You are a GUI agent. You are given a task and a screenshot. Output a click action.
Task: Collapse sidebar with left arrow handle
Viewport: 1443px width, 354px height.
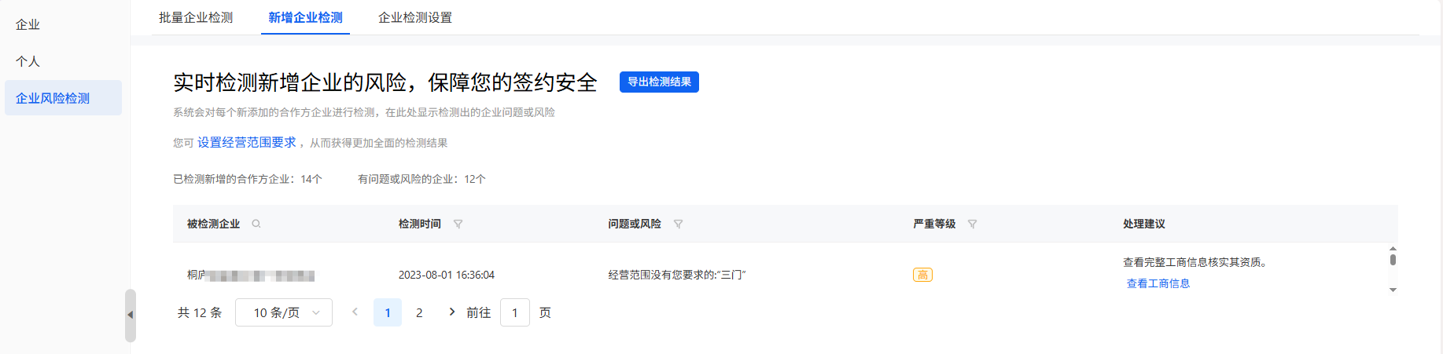(131, 315)
